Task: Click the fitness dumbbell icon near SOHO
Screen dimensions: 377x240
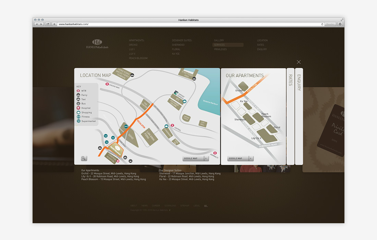Action: pos(126,127)
